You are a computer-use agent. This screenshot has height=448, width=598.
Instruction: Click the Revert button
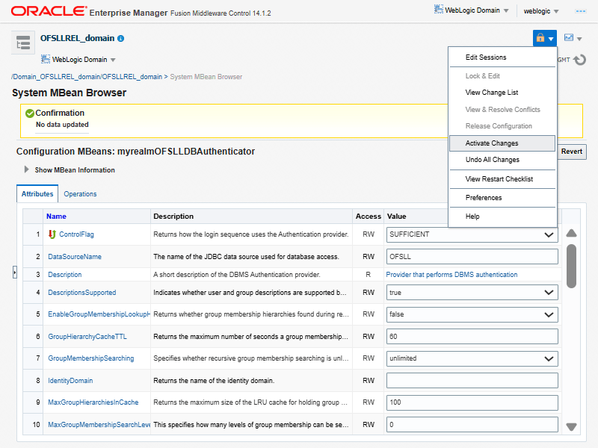click(573, 152)
